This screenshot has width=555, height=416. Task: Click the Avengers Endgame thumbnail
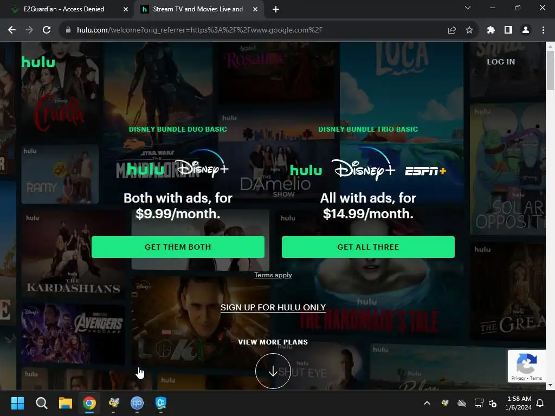pyautogui.click(x=73, y=334)
